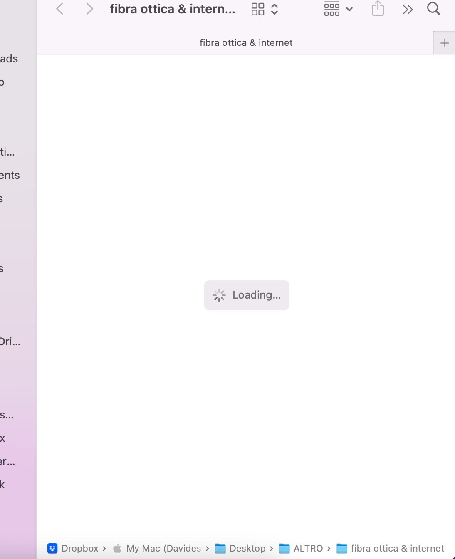The height and width of the screenshot is (559, 455).
Task: Open the grouping dropdown chevron
Action: click(x=349, y=8)
